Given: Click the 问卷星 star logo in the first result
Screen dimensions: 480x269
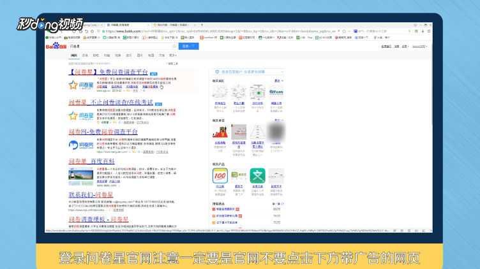Looking at the screenshot, I should [x=81, y=85].
